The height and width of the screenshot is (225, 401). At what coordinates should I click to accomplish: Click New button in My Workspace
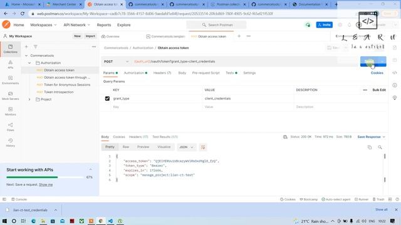[77, 36]
